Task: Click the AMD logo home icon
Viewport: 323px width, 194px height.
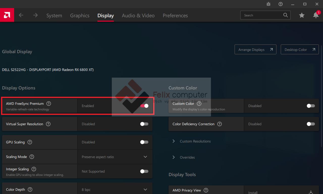Action: pyautogui.click(x=7, y=15)
